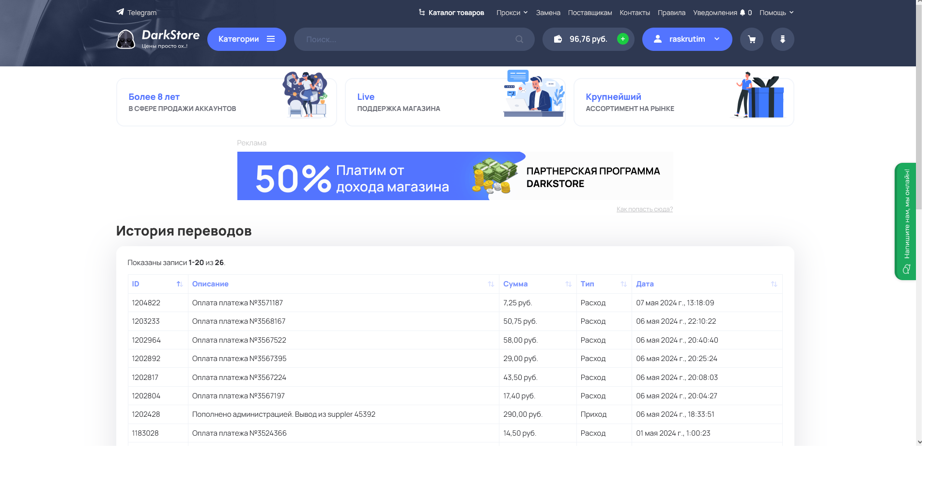The image size is (930, 504).
Task: Open the Правила page
Action: click(671, 13)
